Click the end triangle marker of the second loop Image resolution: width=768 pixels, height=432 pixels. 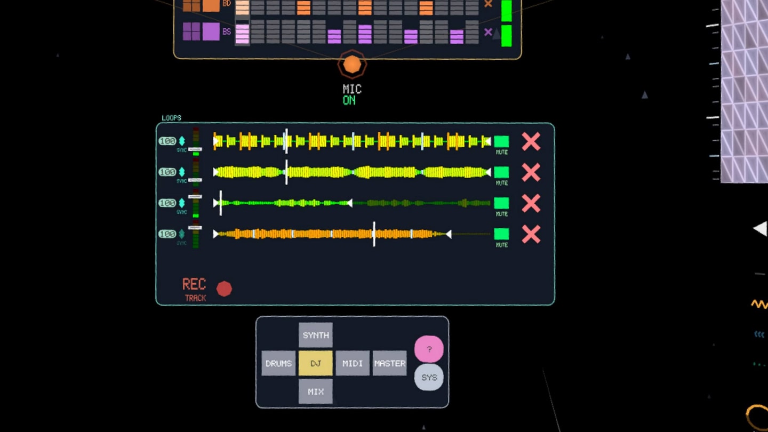pyautogui.click(x=487, y=172)
